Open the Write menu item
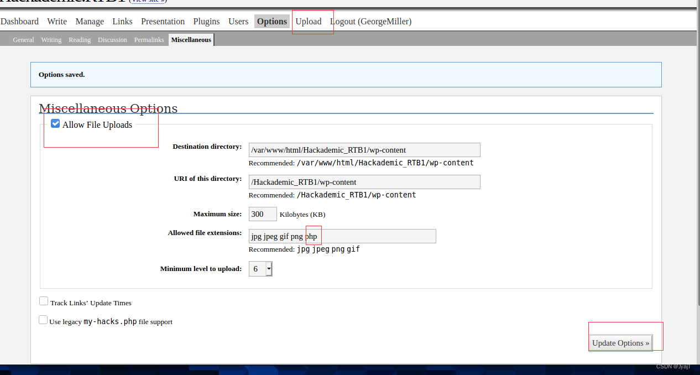 pos(56,21)
